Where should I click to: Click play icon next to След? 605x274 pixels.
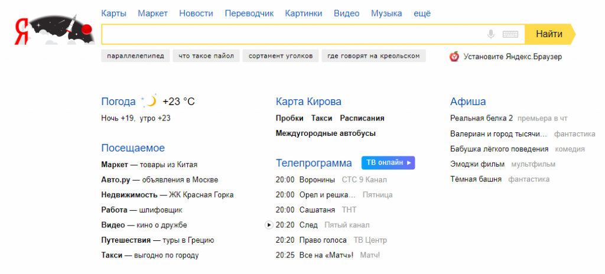[x=269, y=225]
